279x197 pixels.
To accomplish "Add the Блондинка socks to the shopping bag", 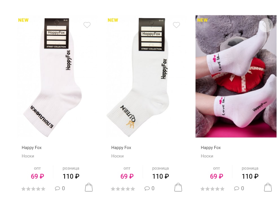I will (89, 187).
